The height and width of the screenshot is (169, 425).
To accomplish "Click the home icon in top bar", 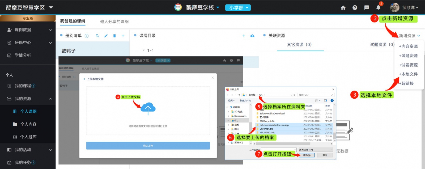I will 343,8.
